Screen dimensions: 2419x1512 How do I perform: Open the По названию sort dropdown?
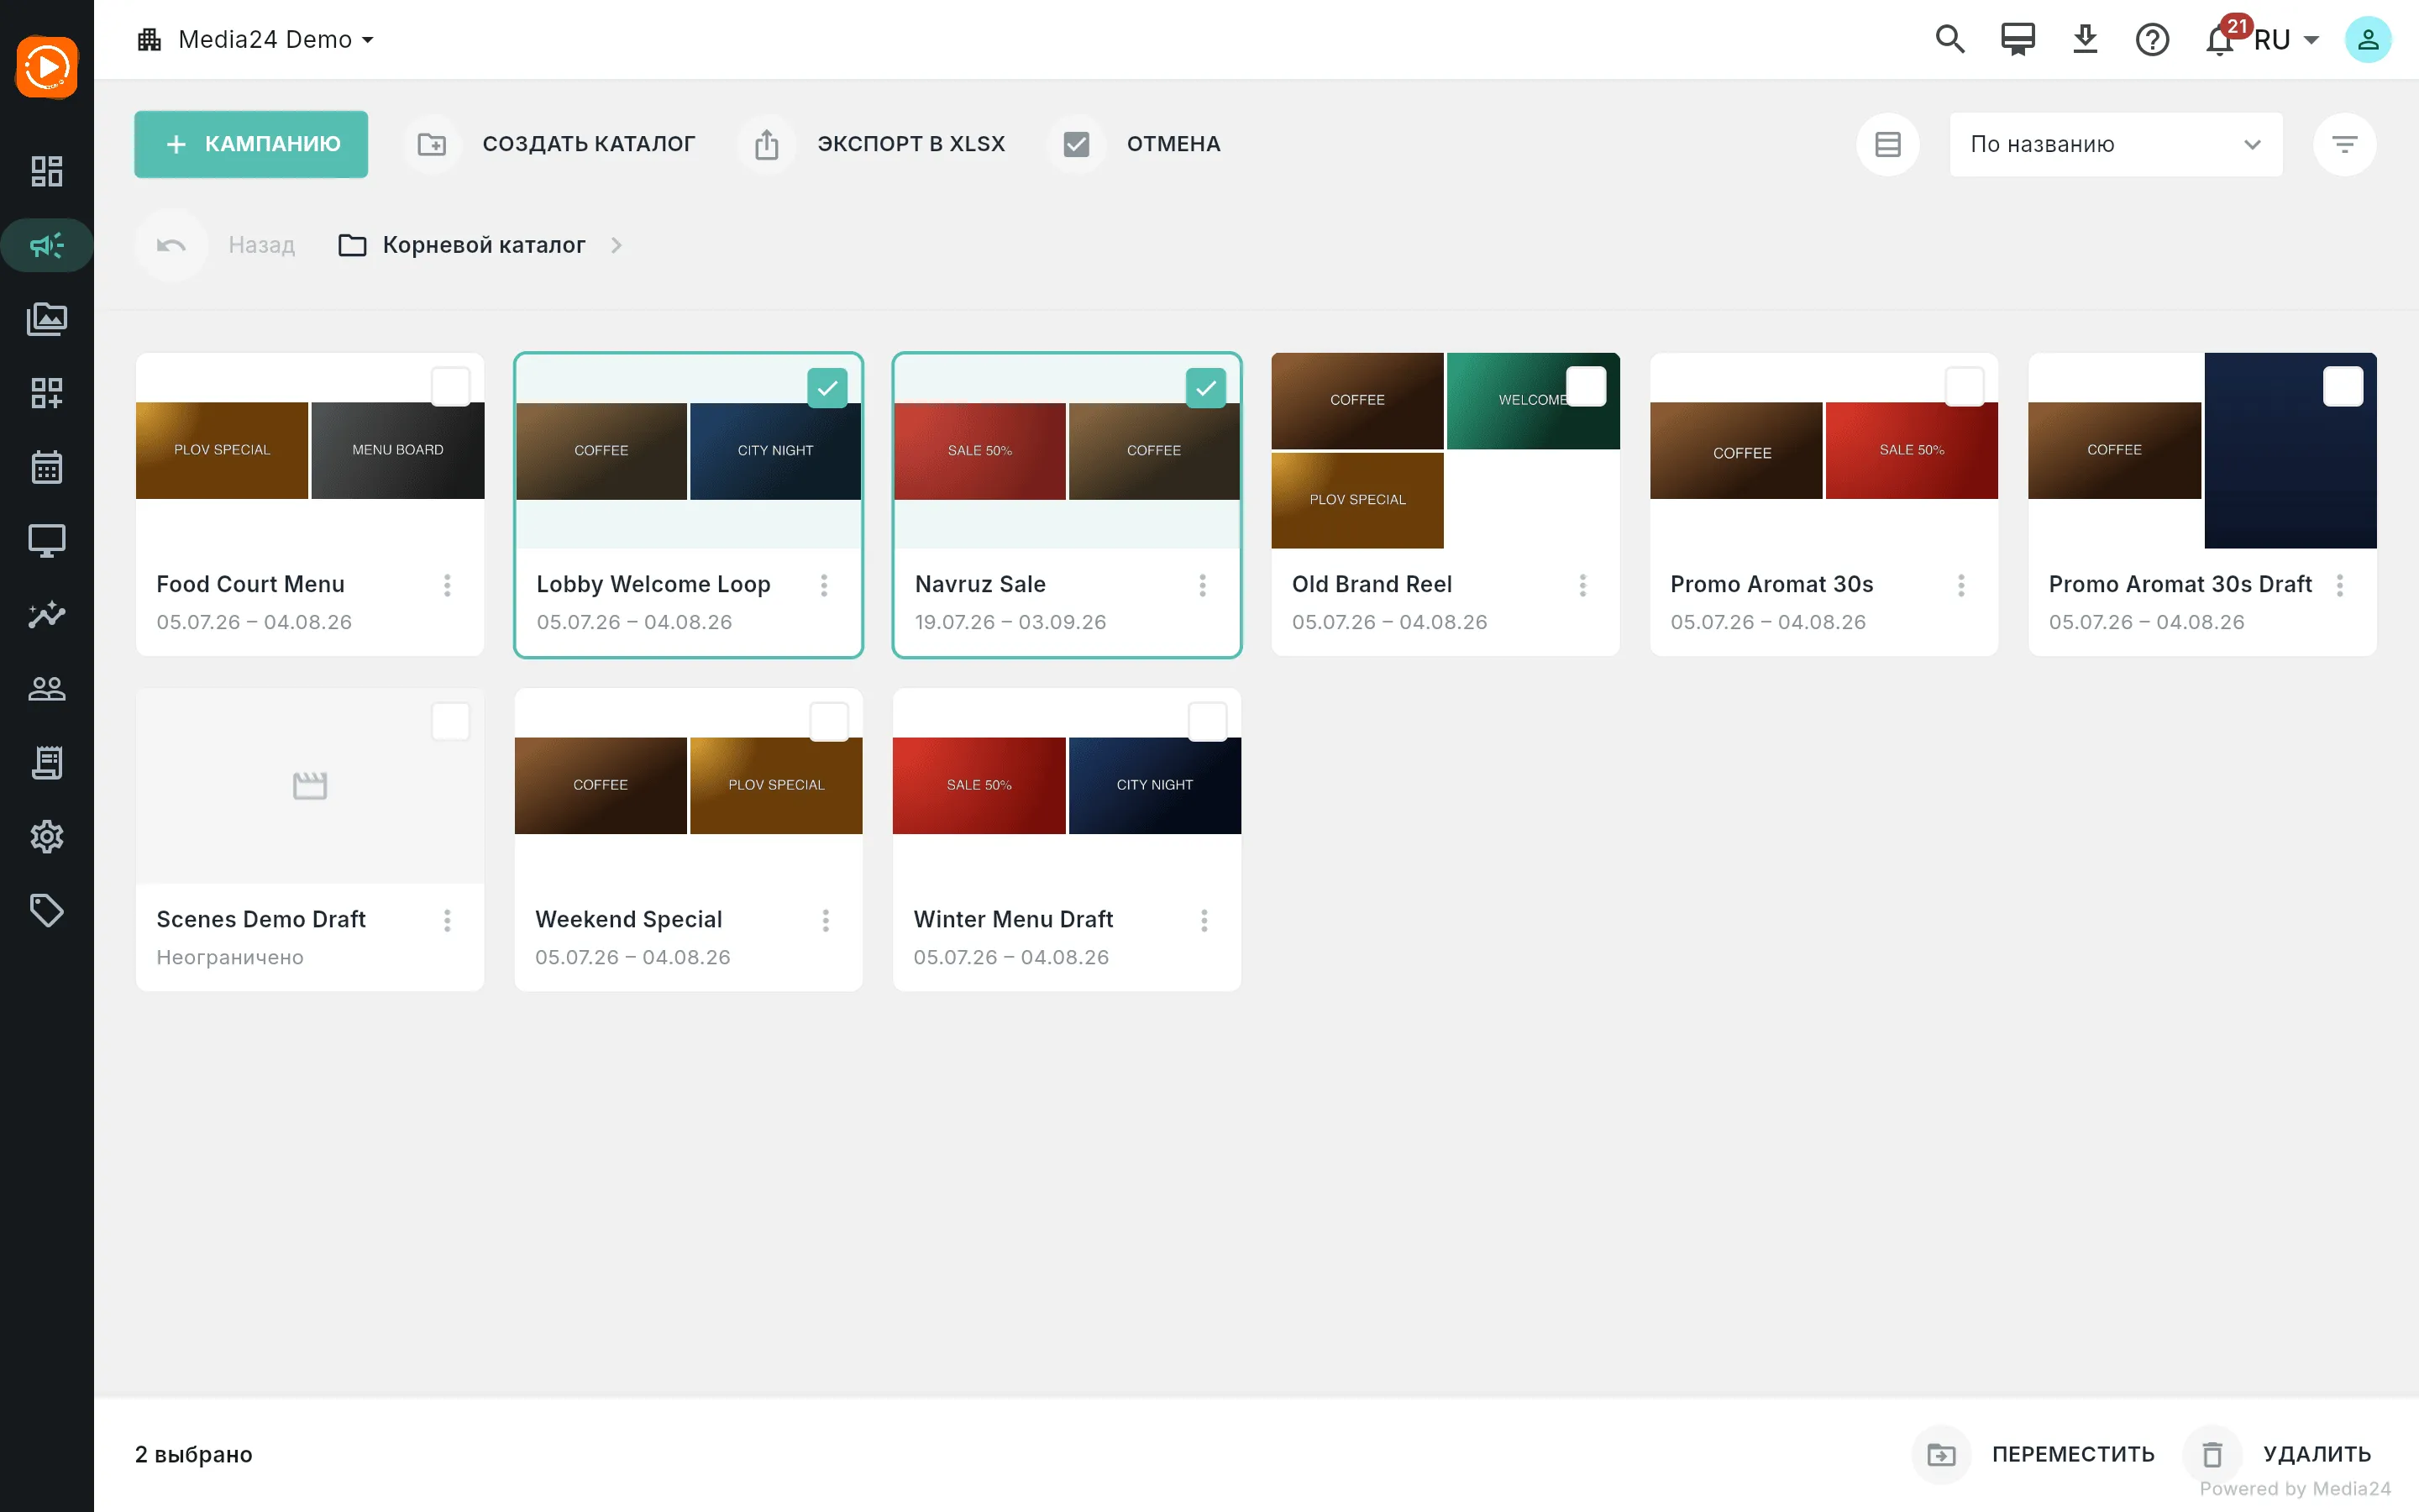(x=2115, y=144)
